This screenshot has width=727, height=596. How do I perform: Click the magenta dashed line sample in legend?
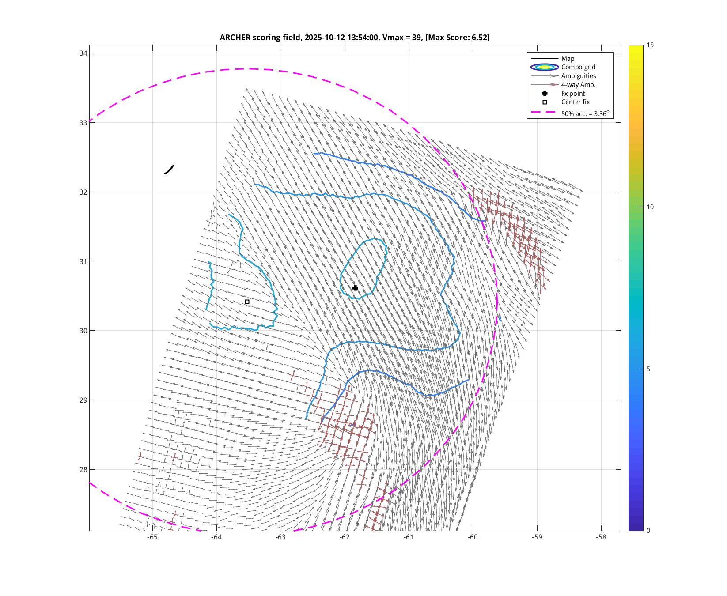click(x=545, y=113)
